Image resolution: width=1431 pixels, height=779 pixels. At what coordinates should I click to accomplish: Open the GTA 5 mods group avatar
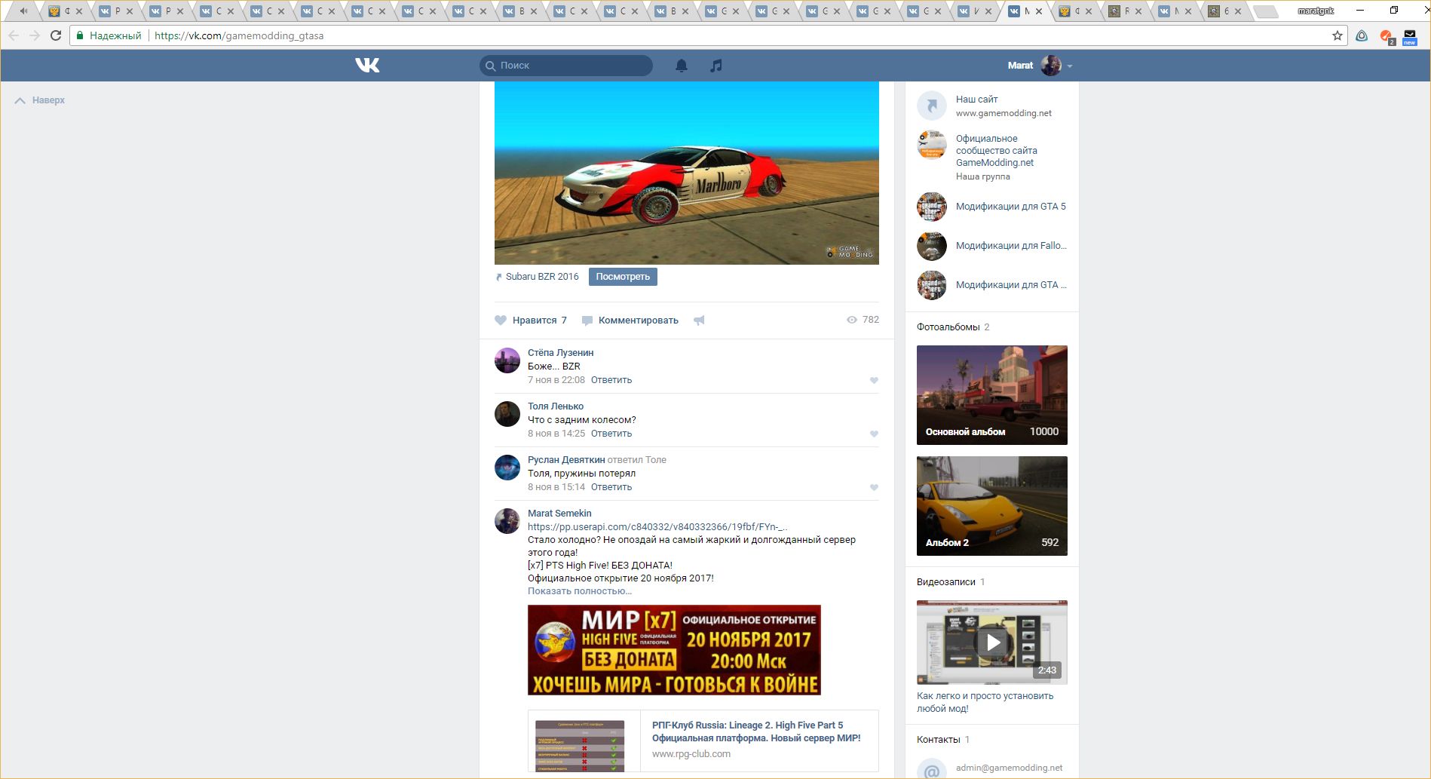932,207
